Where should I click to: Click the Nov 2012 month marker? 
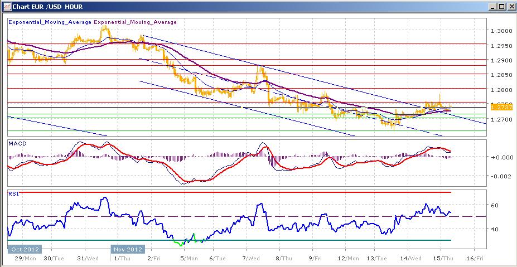(x=127, y=249)
